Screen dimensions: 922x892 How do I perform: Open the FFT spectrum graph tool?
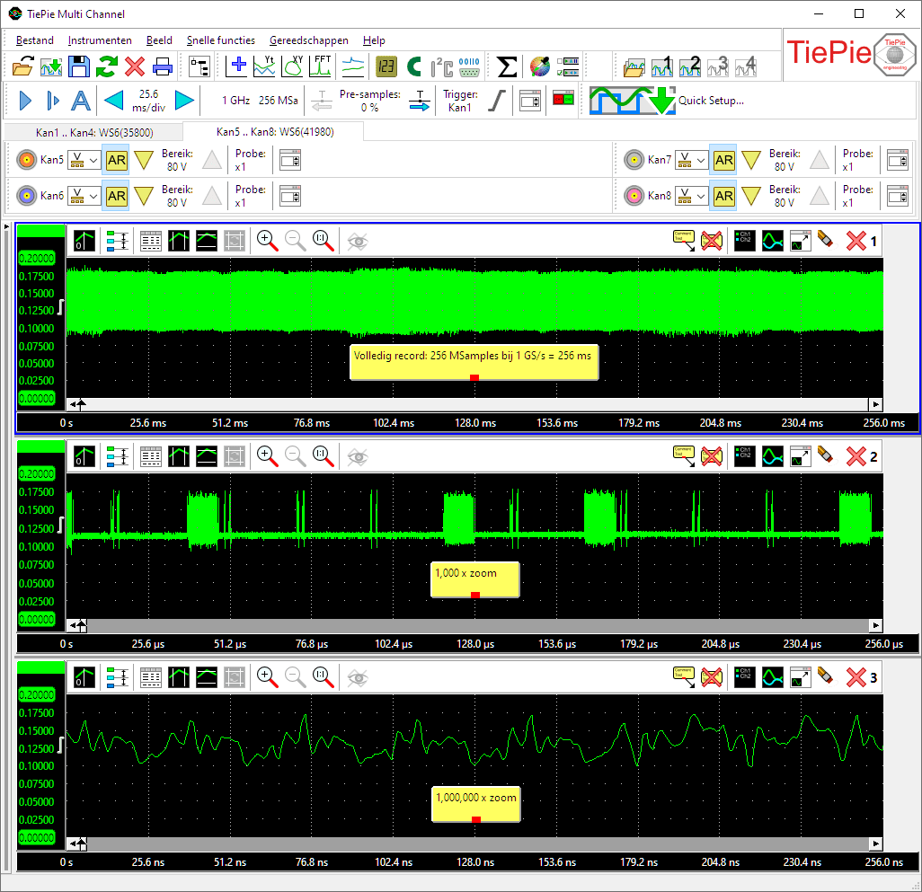(x=322, y=66)
